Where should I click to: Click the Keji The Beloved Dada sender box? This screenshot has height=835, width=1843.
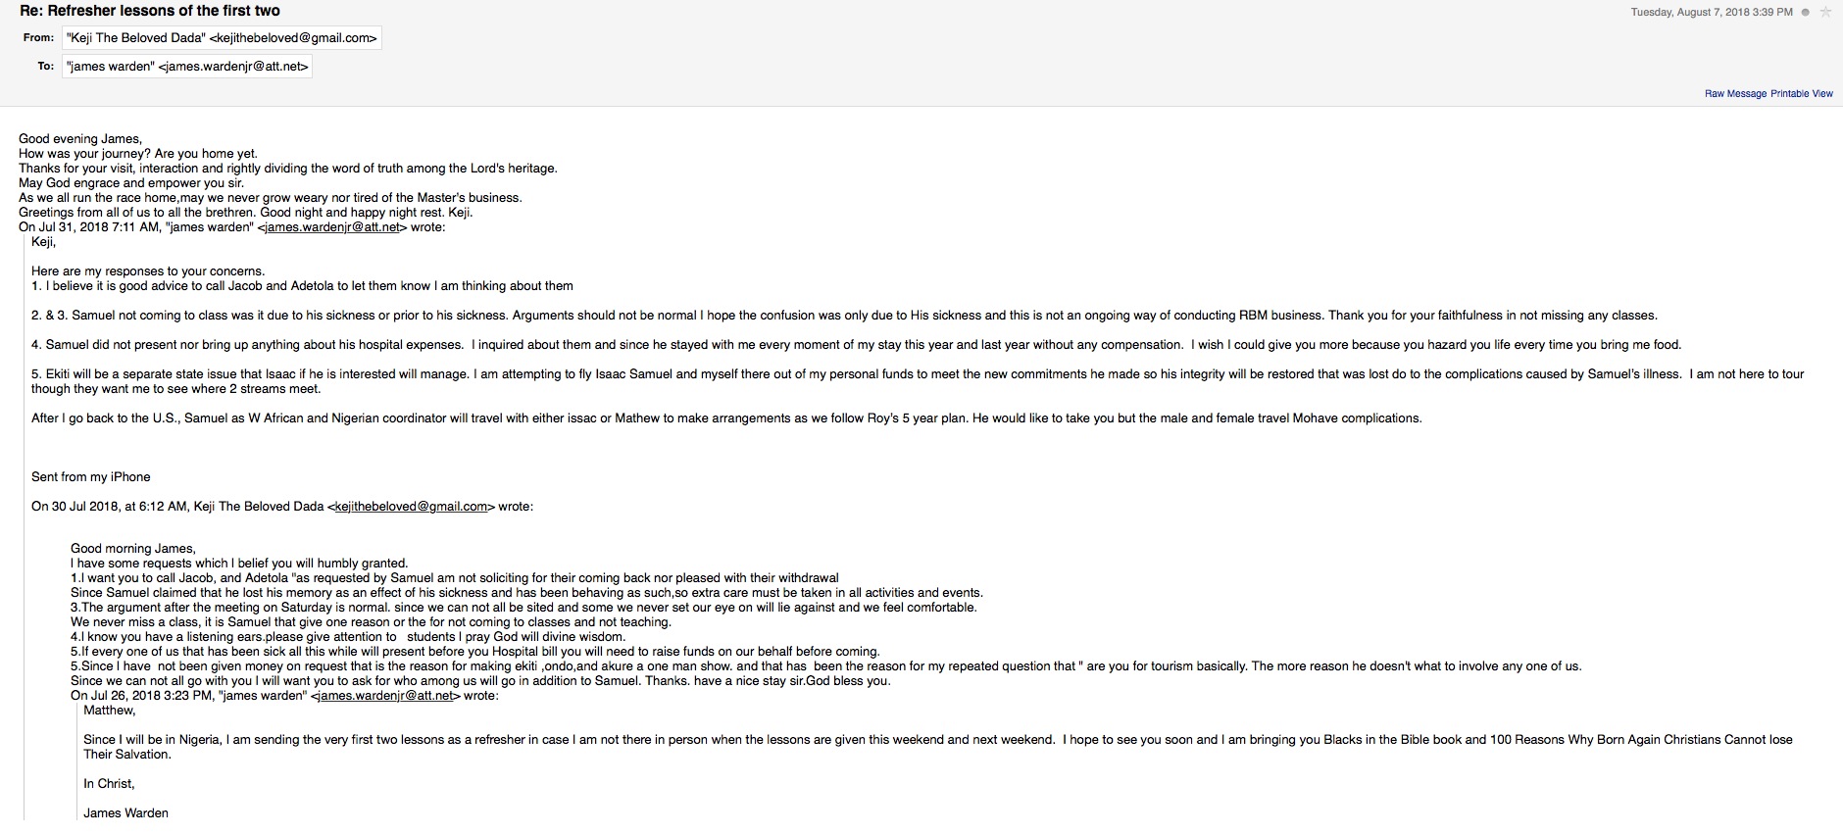tap(222, 38)
